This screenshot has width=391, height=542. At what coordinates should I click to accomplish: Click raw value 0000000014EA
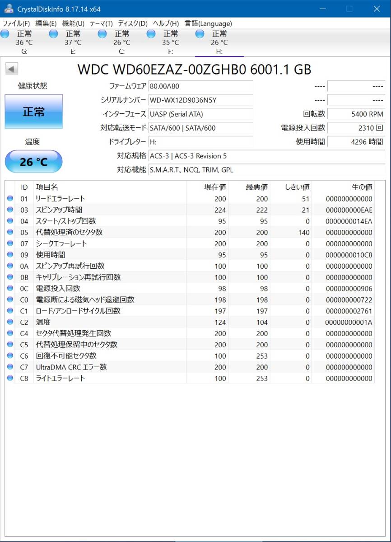coord(349,221)
